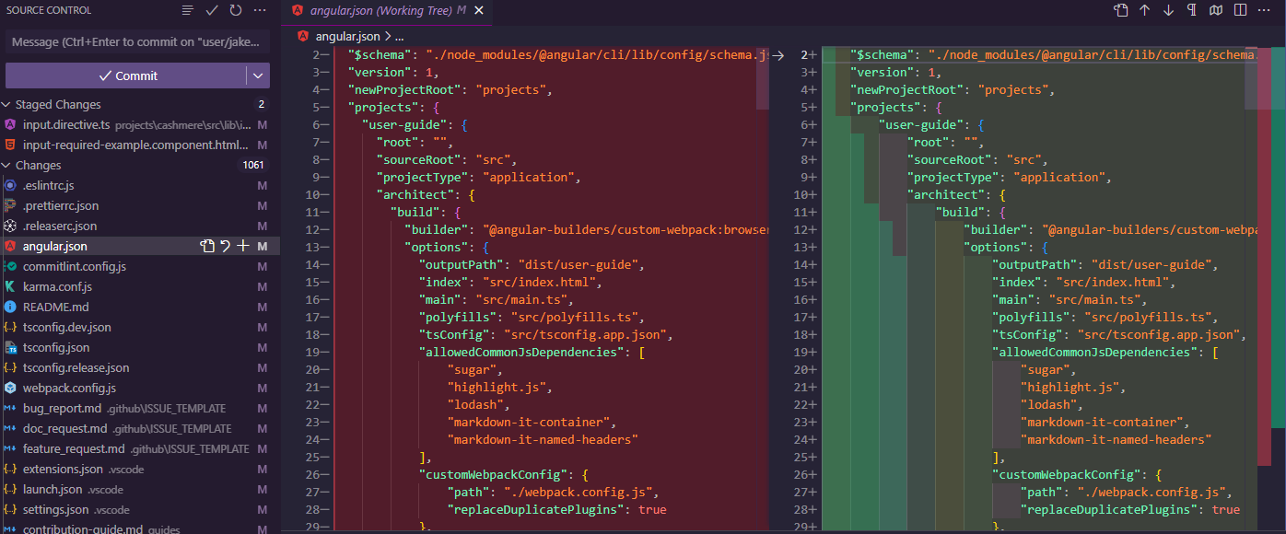Viewport: 1286px width, 534px height.
Task: Select README.md in Changes list
Action: click(x=140, y=307)
